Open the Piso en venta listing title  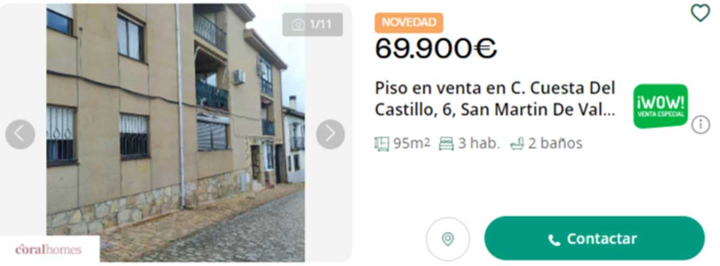pyautogui.click(x=496, y=99)
